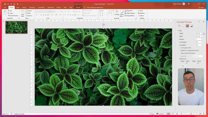Click the Tell me lightbulb search
The height and width of the screenshot is (117, 208).
click(x=84, y=7)
